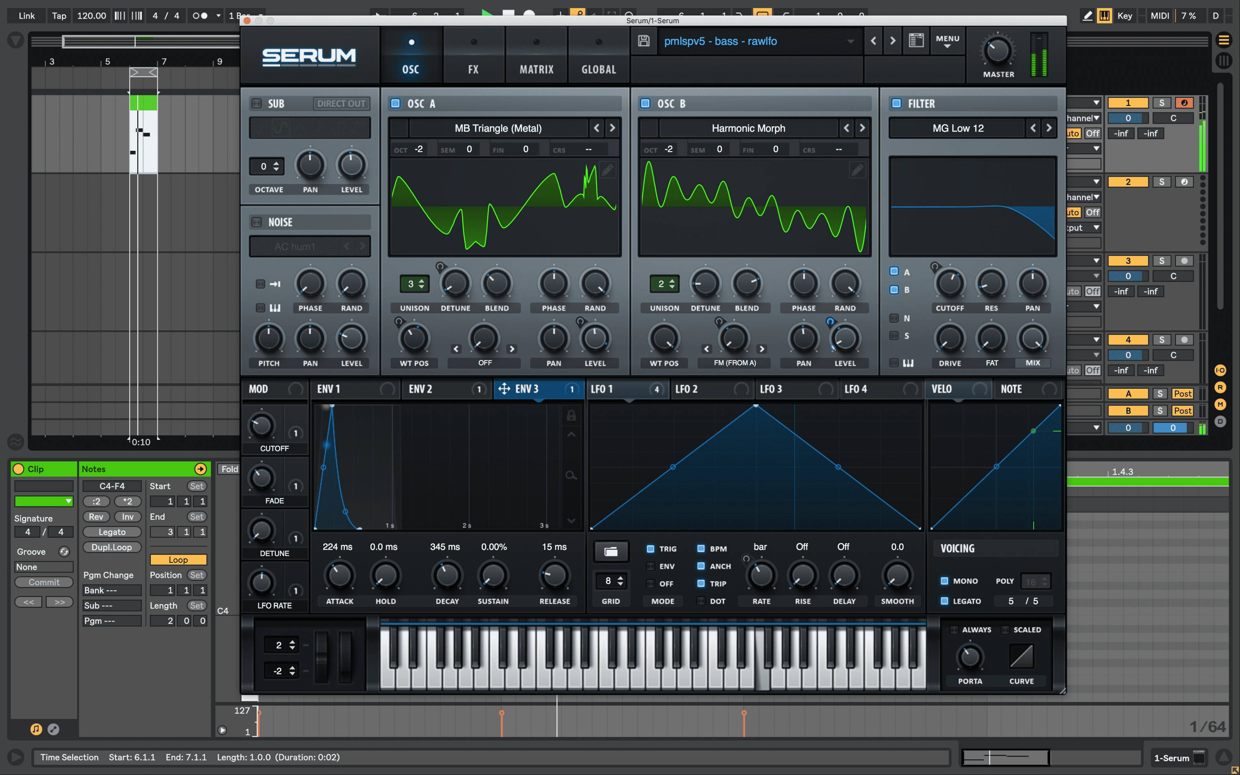This screenshot has height=775, width=1240.
Task: Click the envelope zoom magnifier icon
Action: (571, 475)
